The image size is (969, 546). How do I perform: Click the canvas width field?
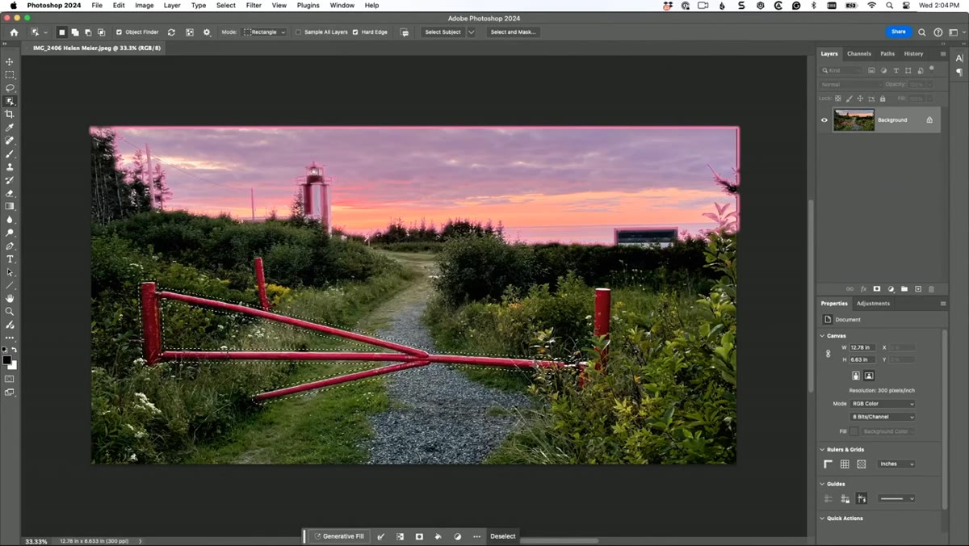click(862, 348)
